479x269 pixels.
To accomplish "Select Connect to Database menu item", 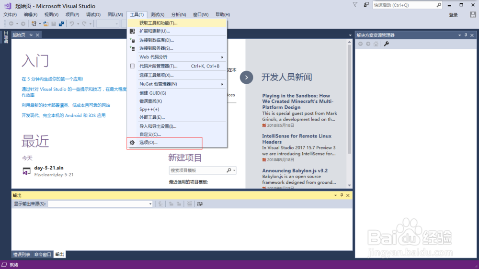I will click(177, 40).
